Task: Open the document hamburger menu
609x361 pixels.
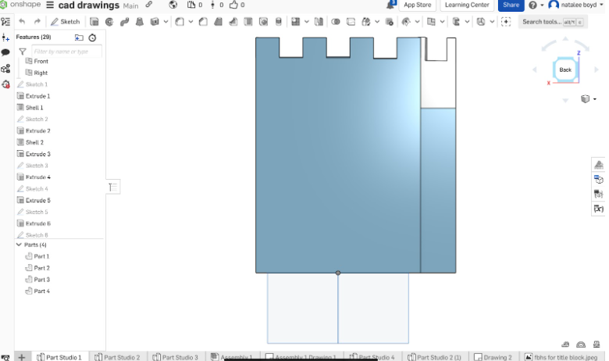Action: coord(50,5)
